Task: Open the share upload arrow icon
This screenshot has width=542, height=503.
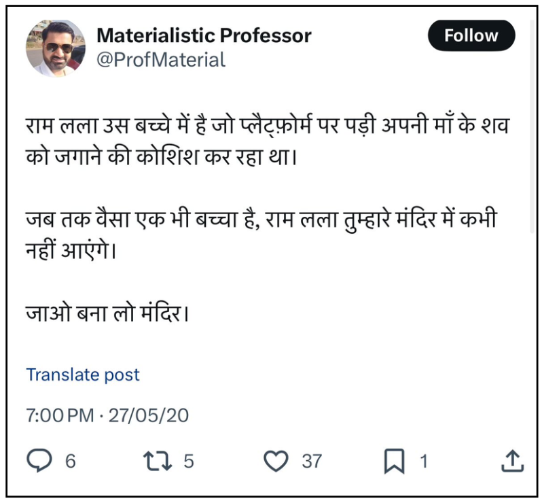Action: [512, 462]
